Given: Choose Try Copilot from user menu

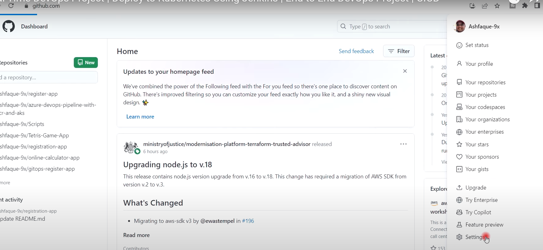Looking at the screenshot, I should click(x=478, y=212).
